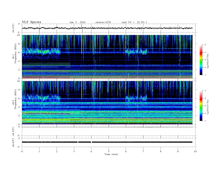Click inside the ch.2 spectrogram panel
Screen dimensions: 220x170
tap(107, 103)
